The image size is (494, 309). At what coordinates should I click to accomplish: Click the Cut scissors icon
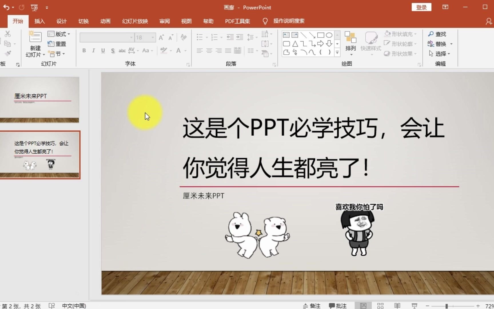pyautogui.click(x=8, y=34)
